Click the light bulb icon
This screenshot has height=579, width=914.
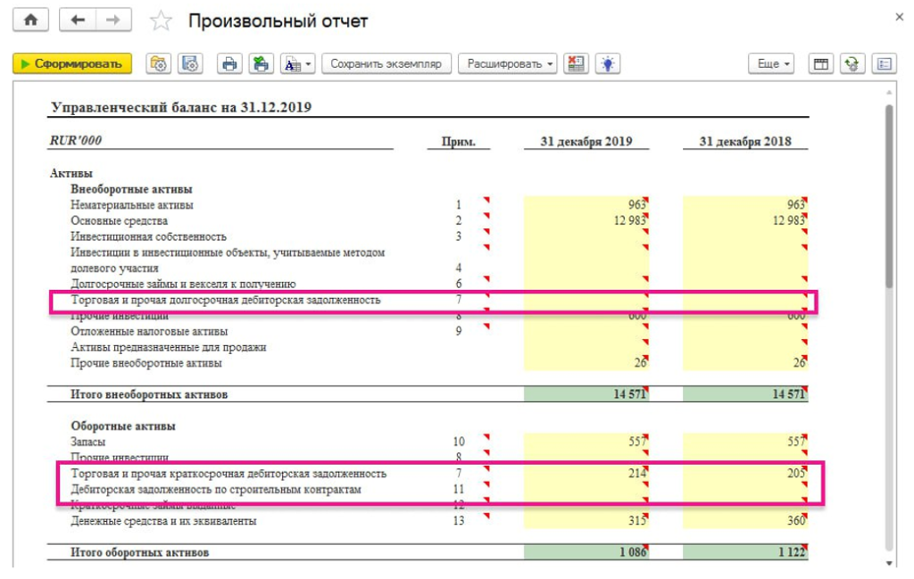(608, 64)
